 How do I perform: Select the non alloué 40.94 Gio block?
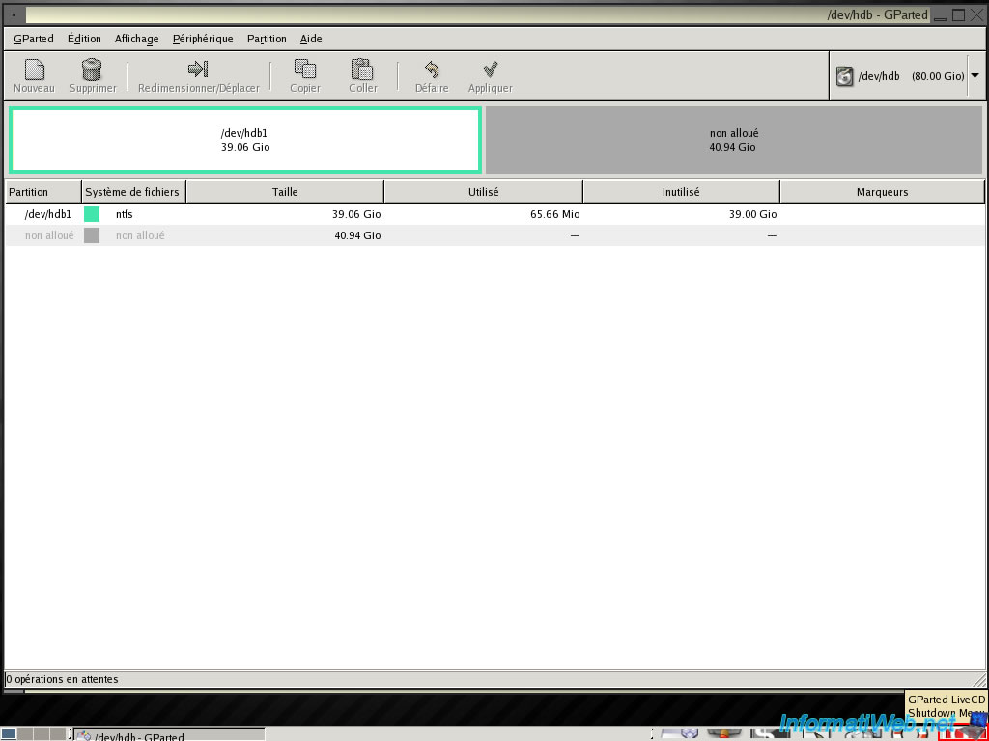point(734,140)
